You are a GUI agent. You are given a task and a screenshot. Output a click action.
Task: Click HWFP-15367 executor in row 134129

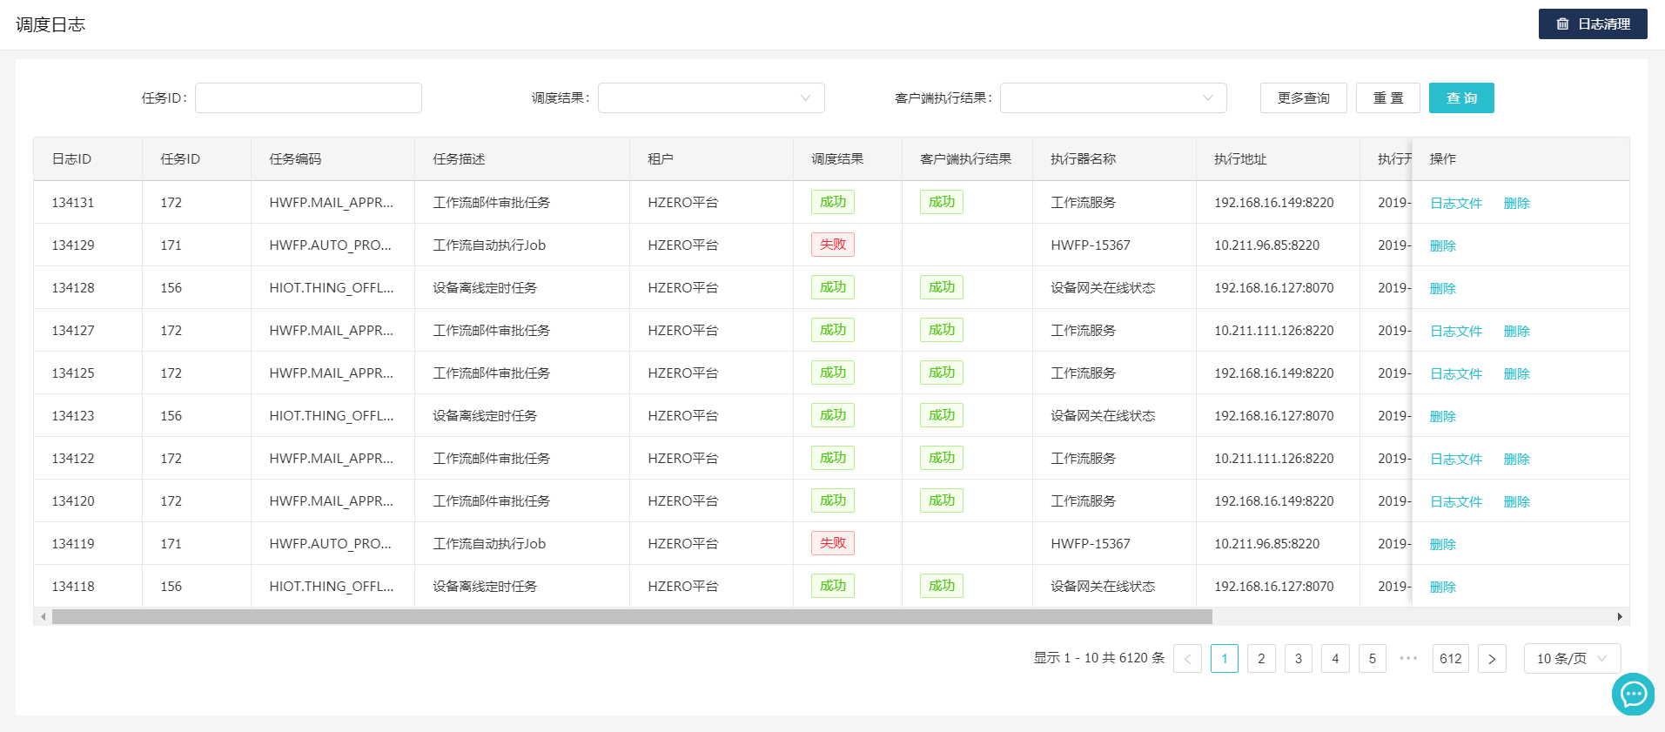coord(1091,245)
